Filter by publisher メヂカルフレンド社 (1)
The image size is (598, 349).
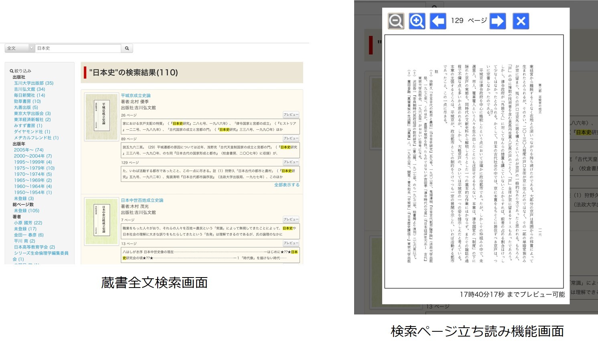coord(36,137)
